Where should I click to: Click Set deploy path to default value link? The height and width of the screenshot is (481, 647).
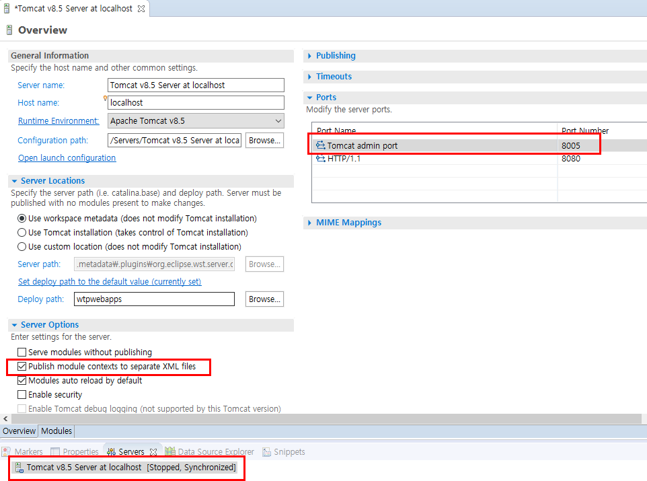coord(110,282)
